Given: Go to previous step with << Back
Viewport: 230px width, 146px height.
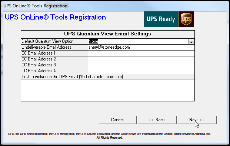Looking at the screenshot, I should point(157,120).
